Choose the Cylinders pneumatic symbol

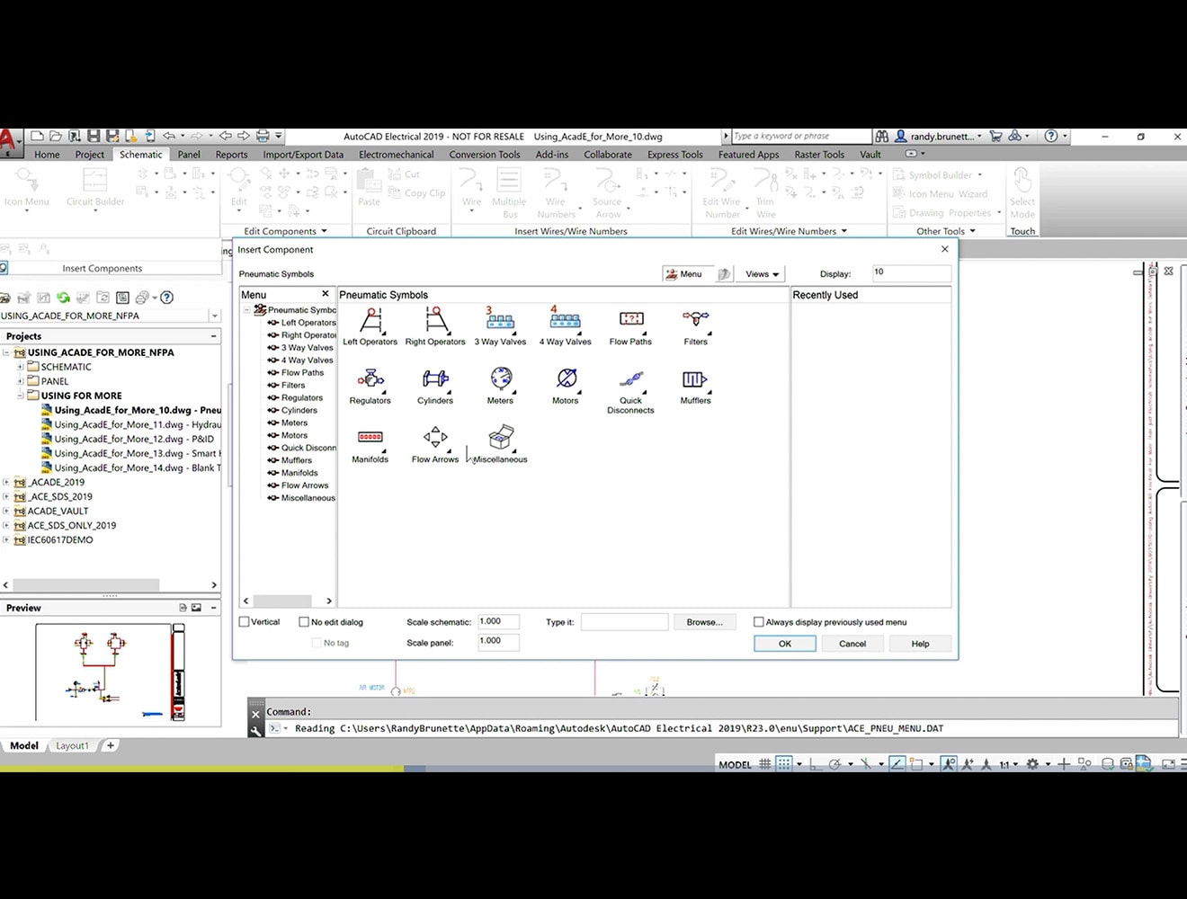434,382
